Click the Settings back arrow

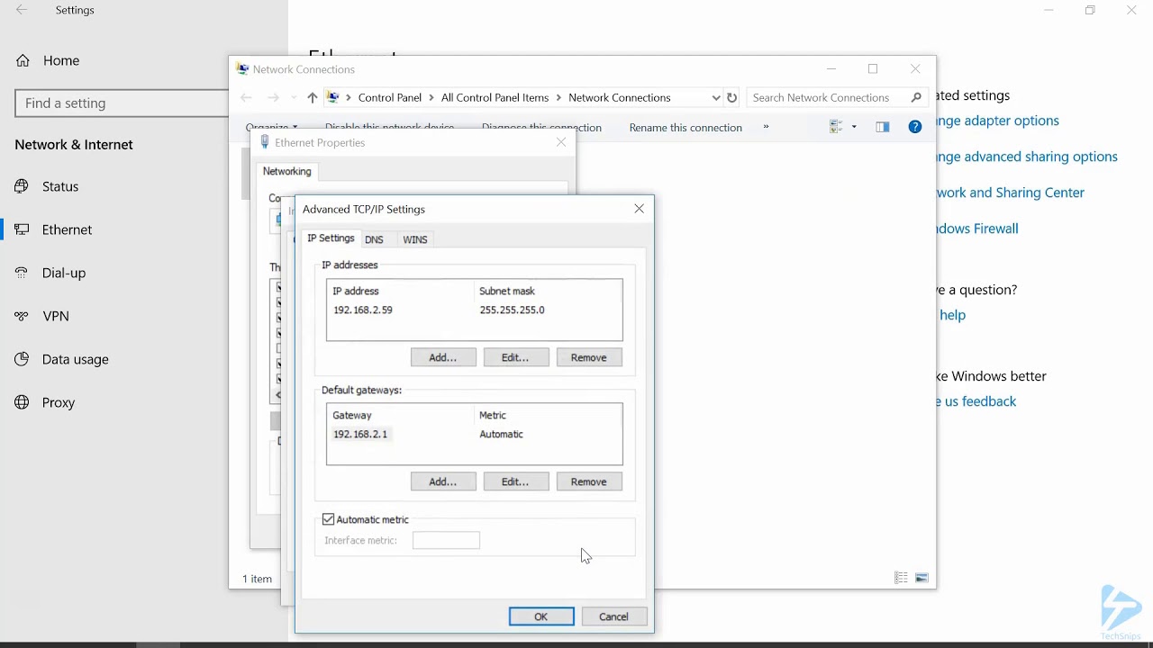point(22,10)
